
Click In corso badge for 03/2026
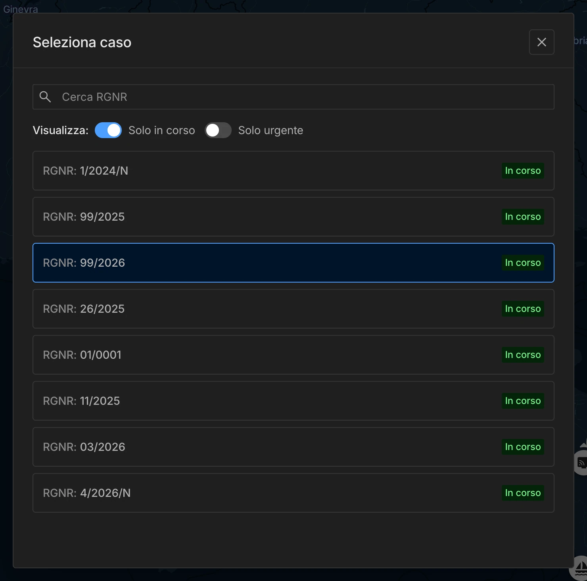coord(523,447)
